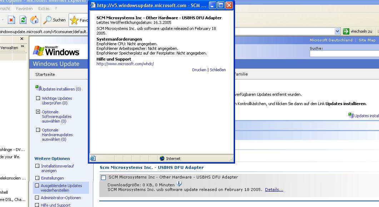Click box beside Einstellungen

[x=37, y=178]
